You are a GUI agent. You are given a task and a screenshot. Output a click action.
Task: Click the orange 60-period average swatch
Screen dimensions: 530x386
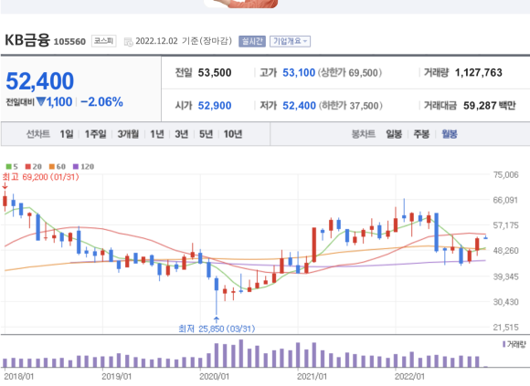[52, 167]
